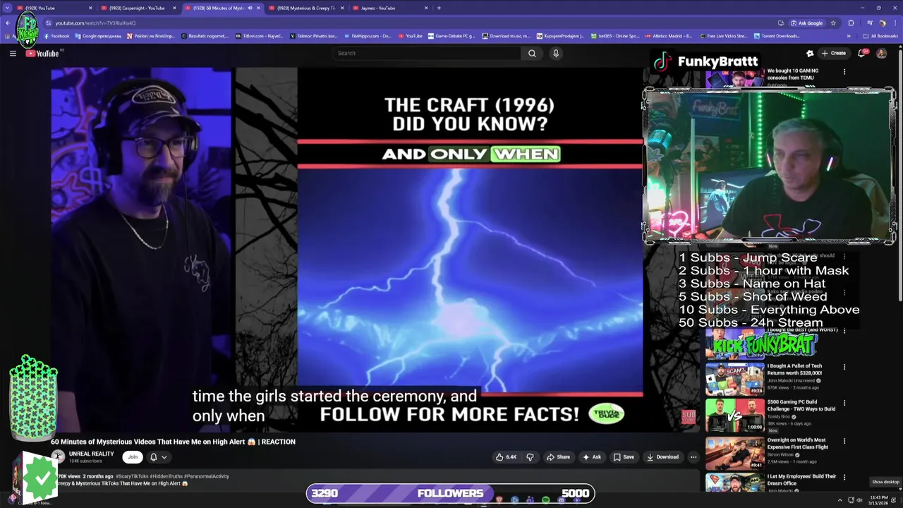The height and width of the screenshot is (508, 903).
Task: Mute the audio-playing 60 Minutes tab
Action: pyautogui.click(x=250, y=8)
